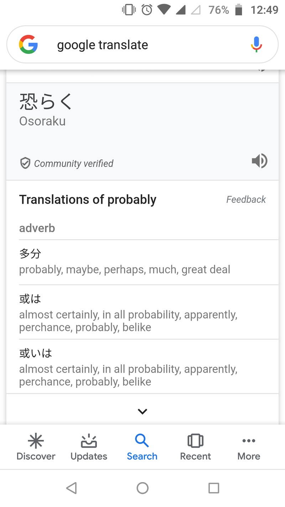Viewport: 285px width, 507px height.
Task: Tap the translated word 恐らく
Action: (x=46, y=102)
